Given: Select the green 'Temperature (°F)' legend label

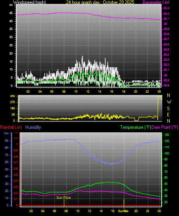Looking at the screenshot, I should tap(136, 127).
